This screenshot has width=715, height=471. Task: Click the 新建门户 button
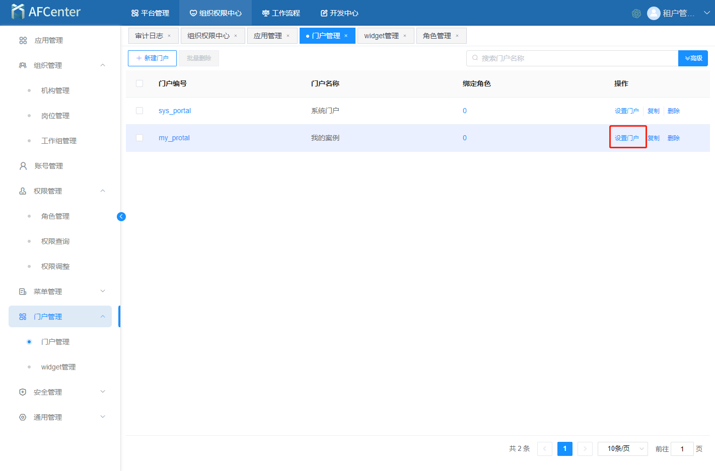[152, 58]
